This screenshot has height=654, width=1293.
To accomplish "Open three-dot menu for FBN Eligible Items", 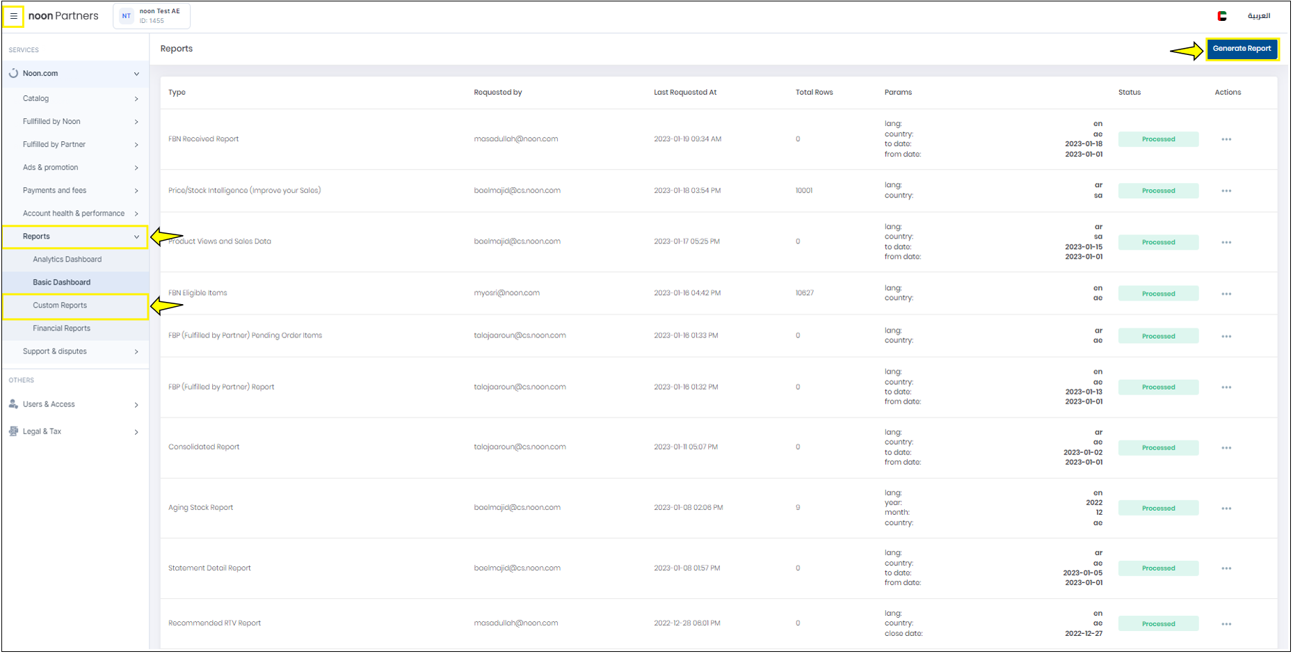I will click(x=1226, y=294).
